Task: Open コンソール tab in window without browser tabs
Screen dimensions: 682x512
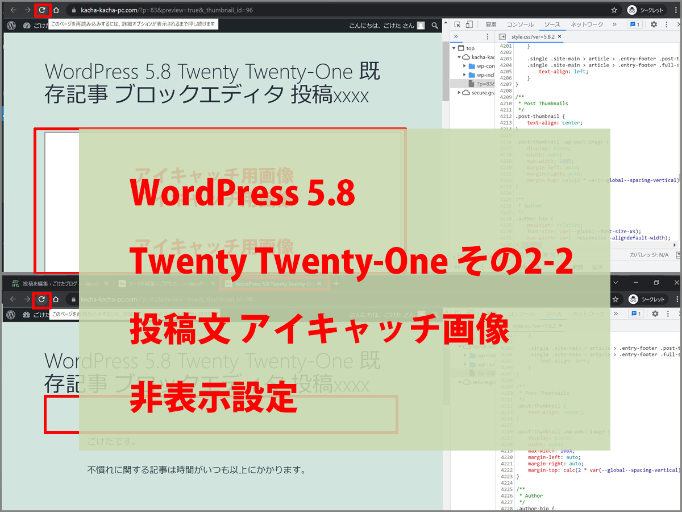Action: 520,24
